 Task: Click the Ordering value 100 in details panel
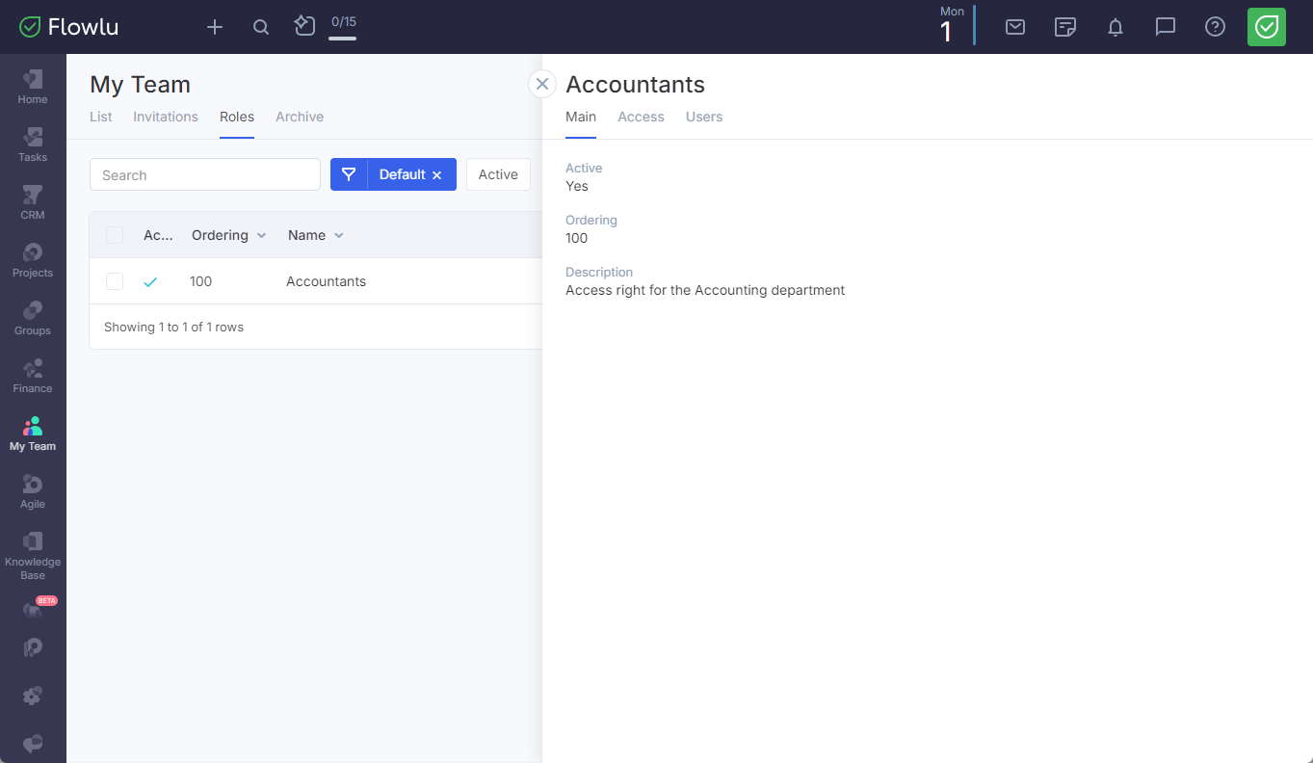pos(576,238)
